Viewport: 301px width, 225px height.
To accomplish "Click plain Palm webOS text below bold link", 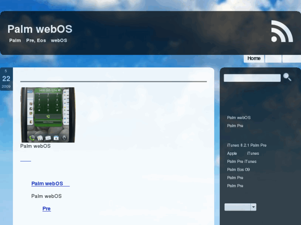I will point(46,196).
